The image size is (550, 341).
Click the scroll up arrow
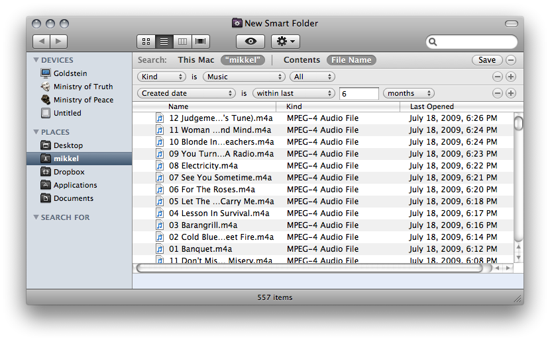[x=518, y=247]
